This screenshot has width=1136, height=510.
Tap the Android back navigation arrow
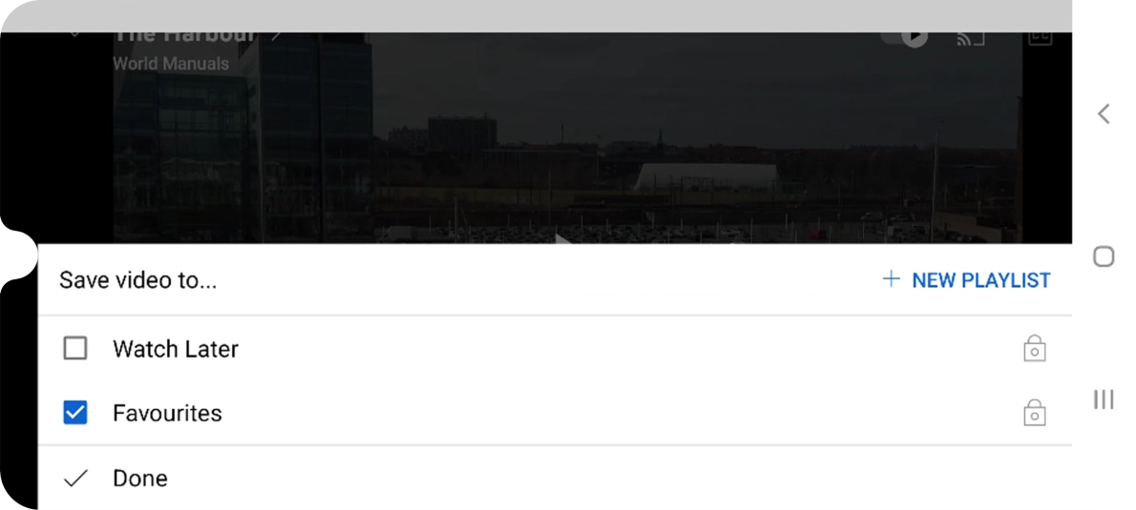1104,113
